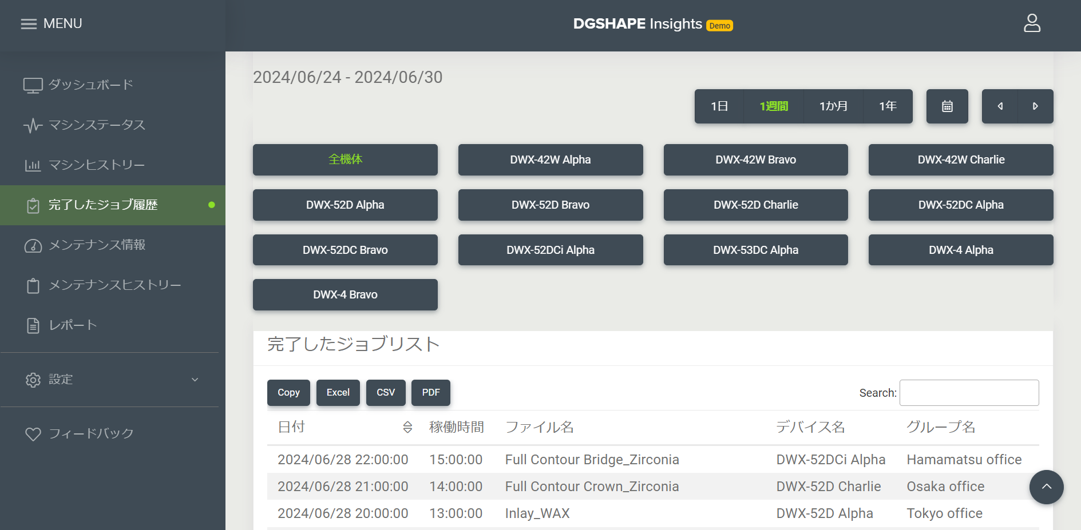Filter by 全機体 button
This screenshot has height=530, width=1081.
[345, 160]
